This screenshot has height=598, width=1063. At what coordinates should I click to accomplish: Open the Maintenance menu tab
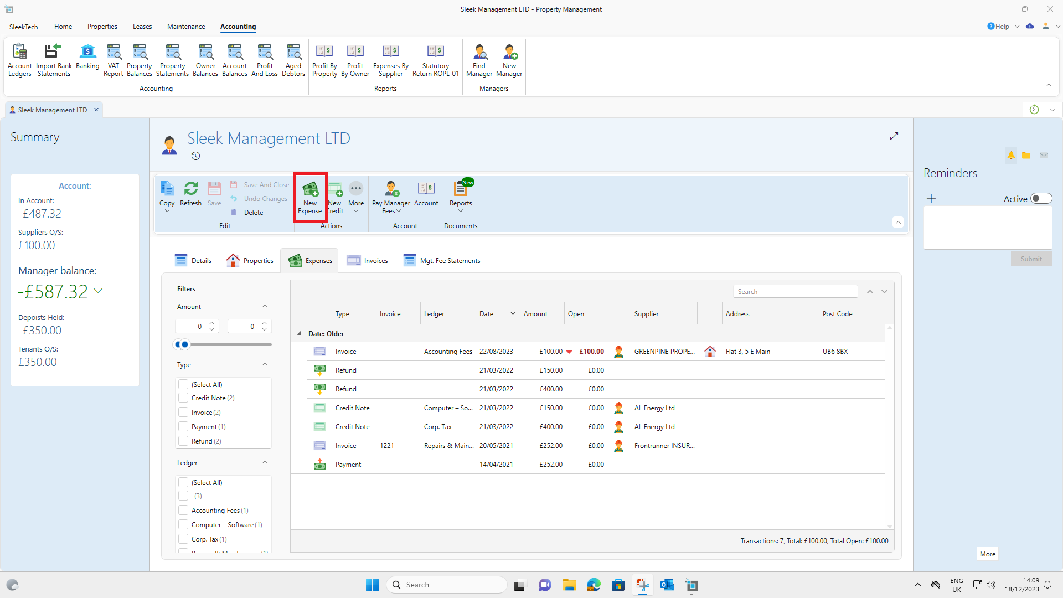pos(186,27)
